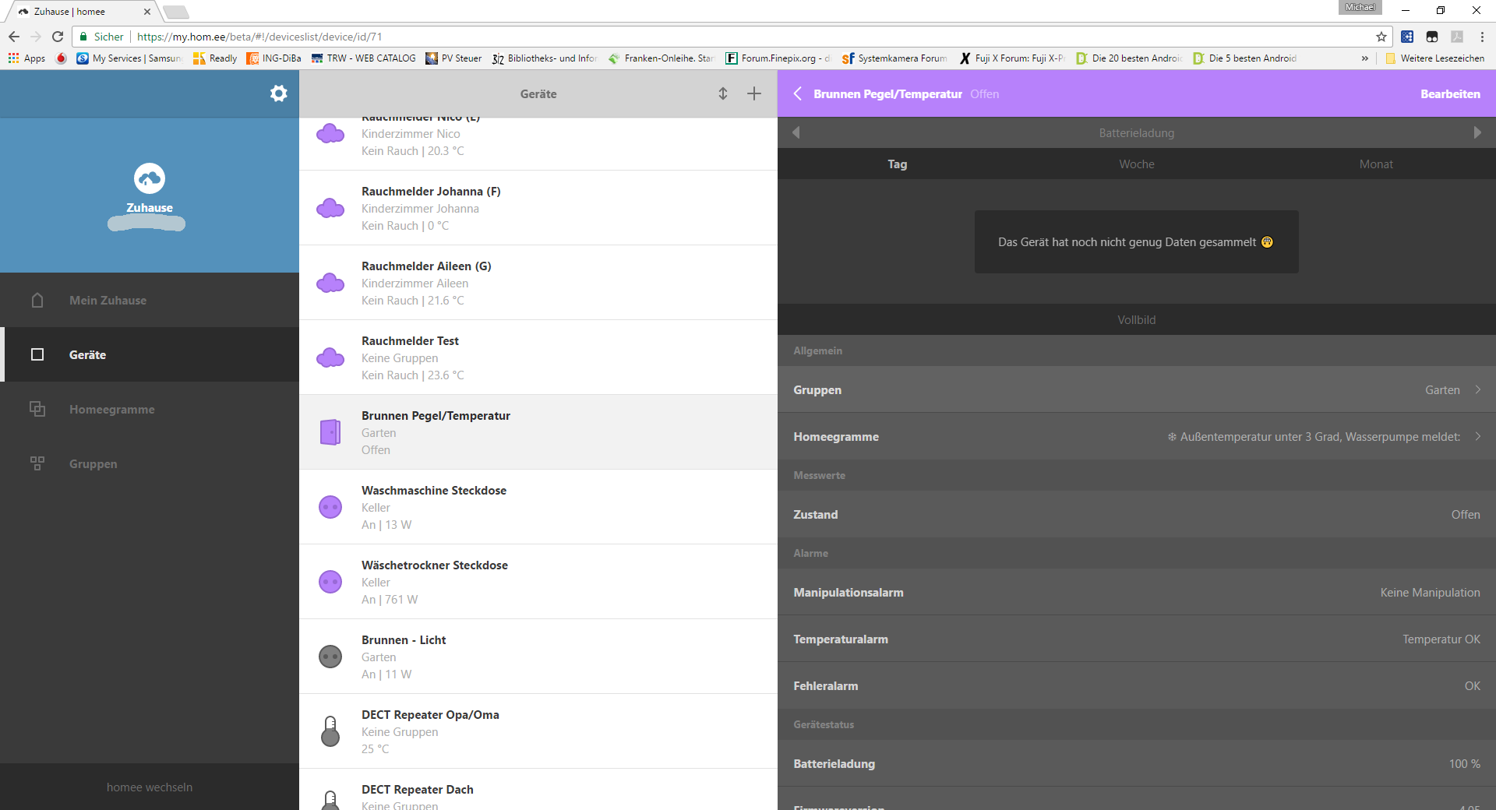The height and width of the screenshot is (810, 1496).
Task: Open Apps bookmark shortcut
Action: click(26, 58)
